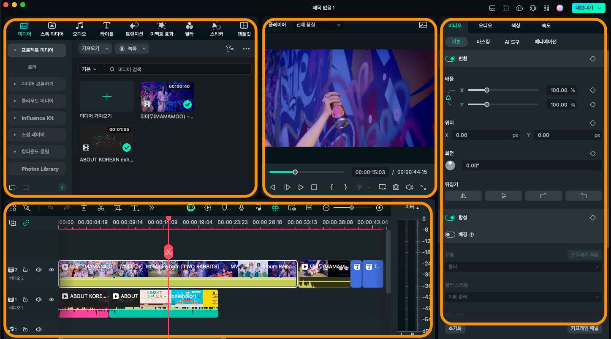Screen dimensions: 611x339
Task: Mute the 비디오 1 track speaker icon
Action: coord(39,299)
